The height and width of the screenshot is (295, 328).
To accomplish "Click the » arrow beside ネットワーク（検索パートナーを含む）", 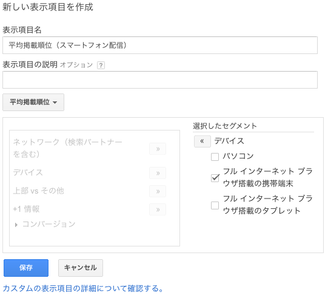I will click(158, 149).
